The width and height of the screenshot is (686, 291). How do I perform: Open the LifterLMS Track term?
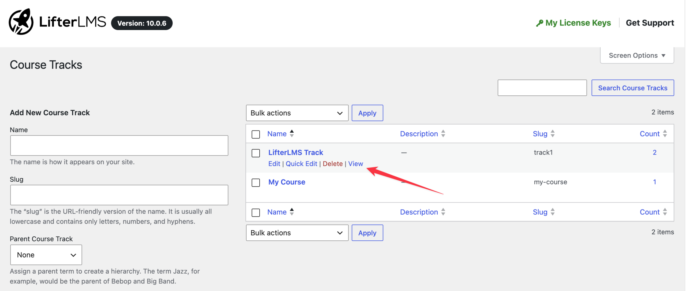[x=296, y=152]
